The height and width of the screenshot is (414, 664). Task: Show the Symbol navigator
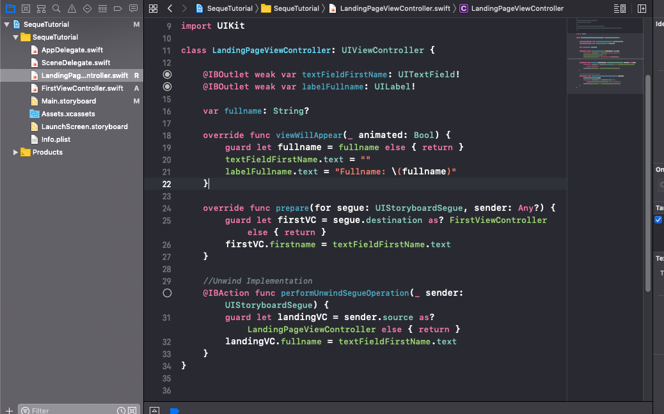41,8
